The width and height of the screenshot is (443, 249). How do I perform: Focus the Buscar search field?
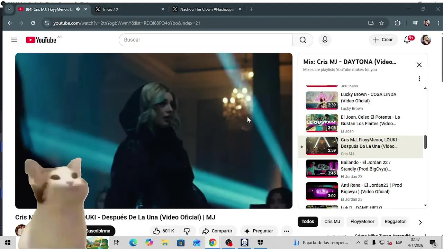click(206, 40)
